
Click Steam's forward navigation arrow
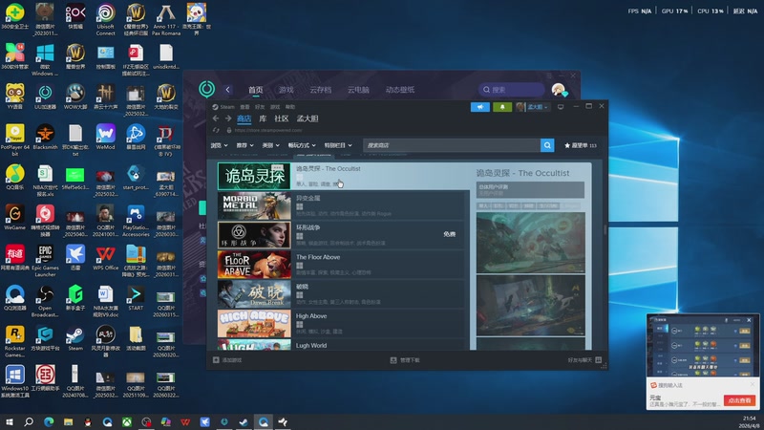click(x=228, y=118)
